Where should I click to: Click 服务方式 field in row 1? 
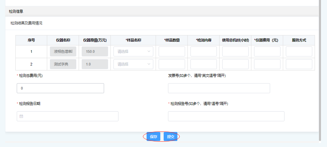299,51
